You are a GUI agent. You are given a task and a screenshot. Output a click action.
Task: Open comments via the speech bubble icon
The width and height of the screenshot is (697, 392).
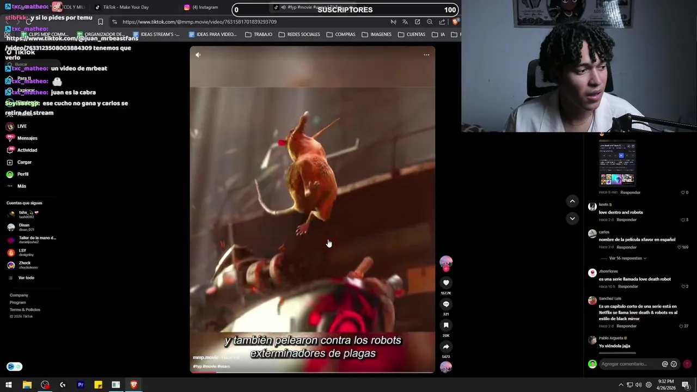pos(446,304)
